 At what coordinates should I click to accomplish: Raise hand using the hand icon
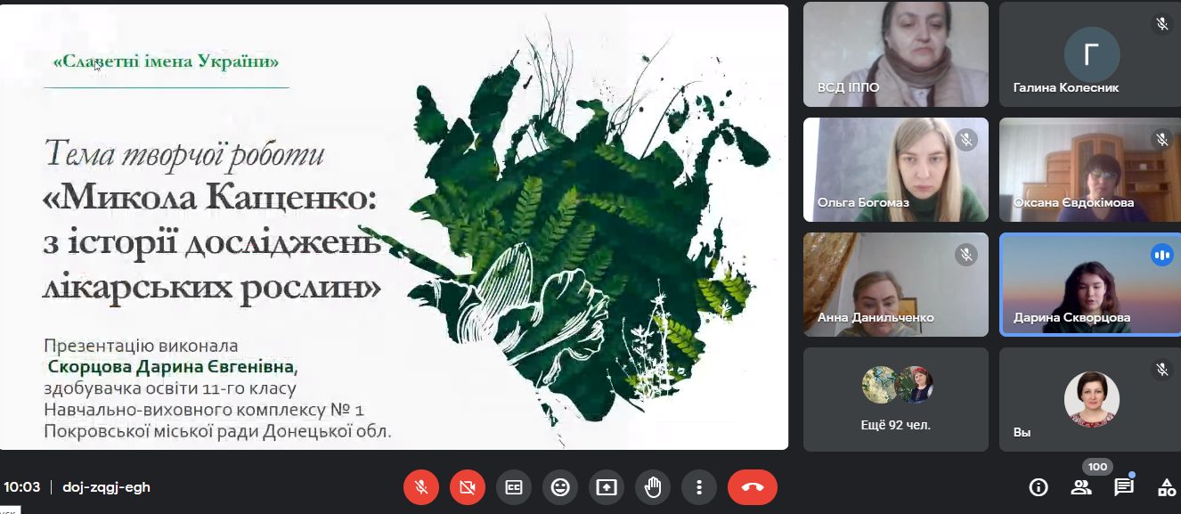653,487
